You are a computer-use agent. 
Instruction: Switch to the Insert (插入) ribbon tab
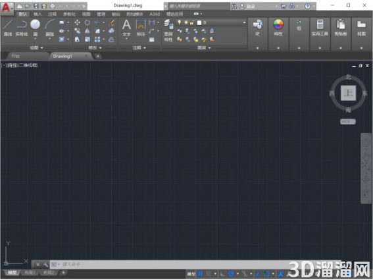pyautogui.click(x=37, y=14)
